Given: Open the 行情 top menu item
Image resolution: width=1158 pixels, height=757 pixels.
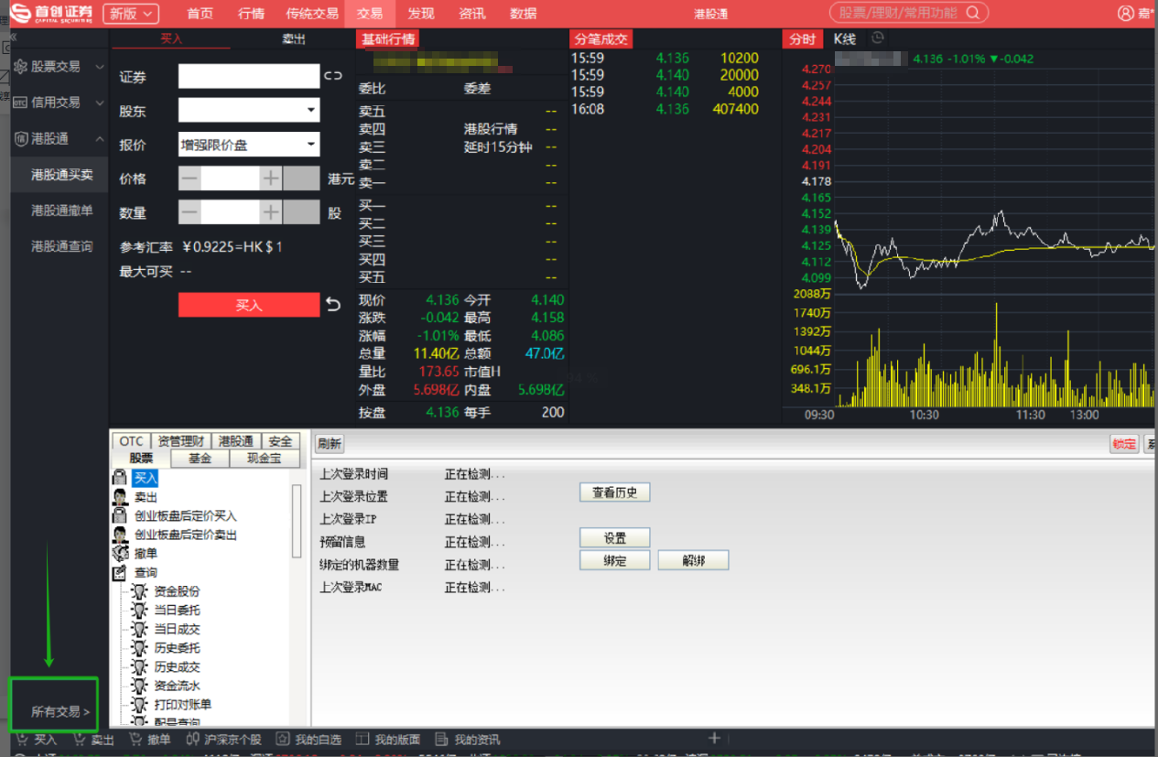Looking at the screenshot, I should tap(251, 14).
